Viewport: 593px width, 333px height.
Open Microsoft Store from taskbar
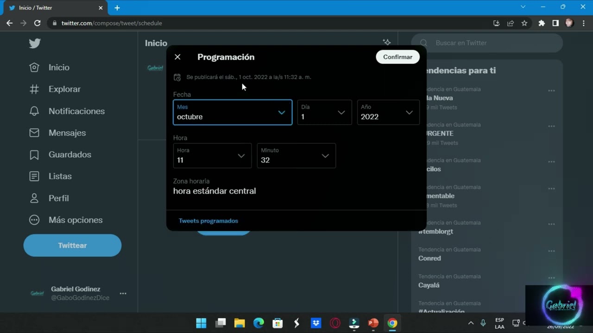coord(278,323)
